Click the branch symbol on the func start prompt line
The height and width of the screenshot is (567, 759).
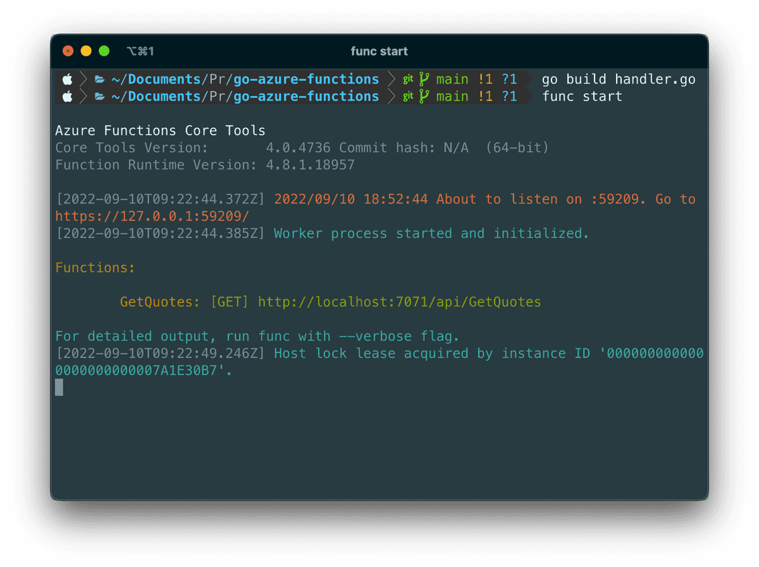[424, 96]
